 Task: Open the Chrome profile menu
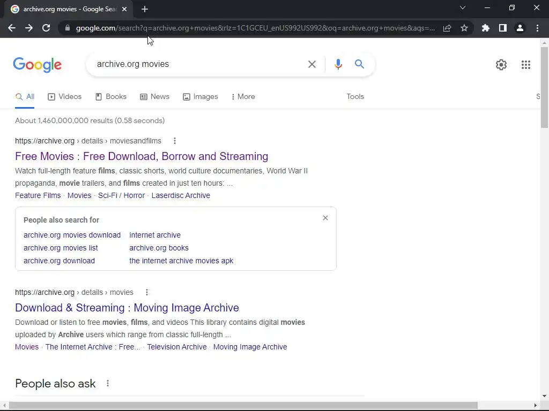click(520, 28)
